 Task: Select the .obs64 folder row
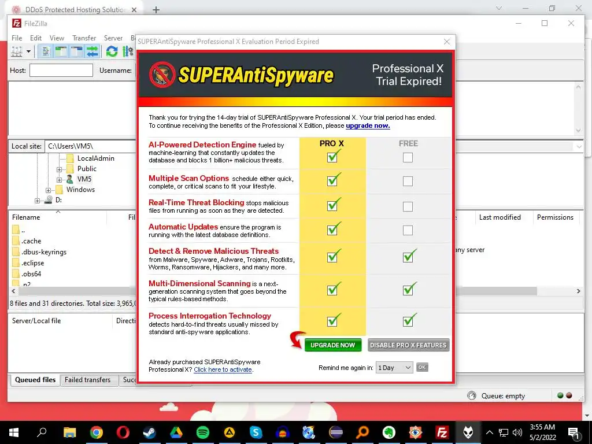[31, 273]
